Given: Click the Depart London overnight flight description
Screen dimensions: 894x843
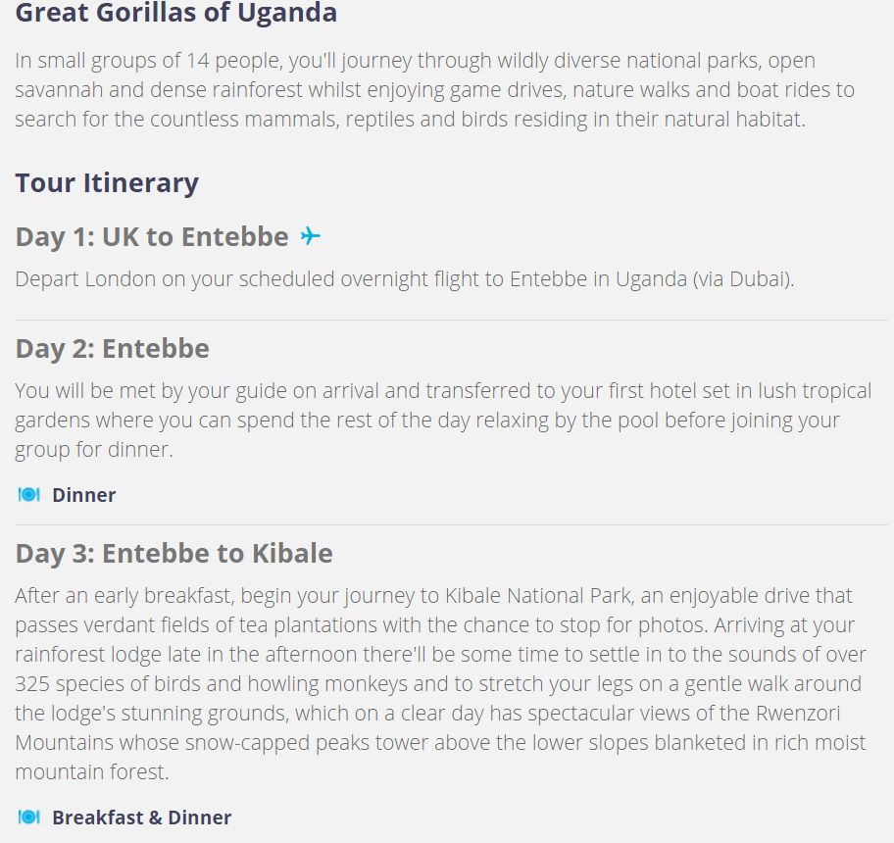Looking at the screenshot, I should pyautogui.click(x=405, y=279).
